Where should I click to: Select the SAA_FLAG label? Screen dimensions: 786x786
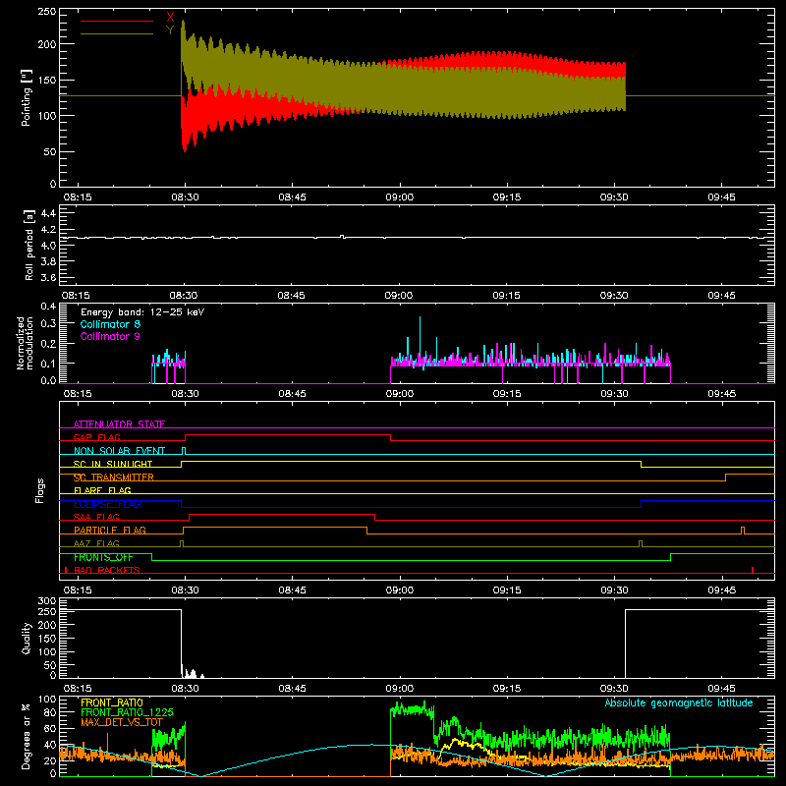point(96,517)
